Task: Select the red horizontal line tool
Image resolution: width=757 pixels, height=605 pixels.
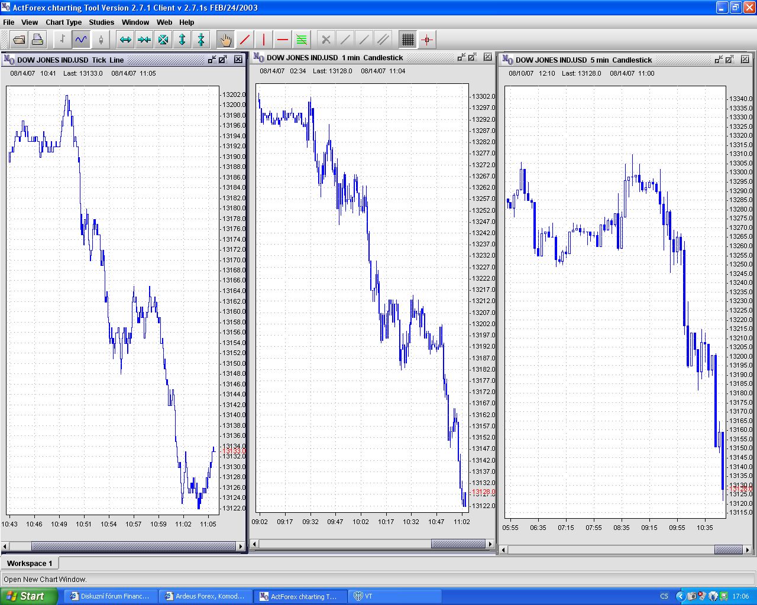Action: coord(283,40)
